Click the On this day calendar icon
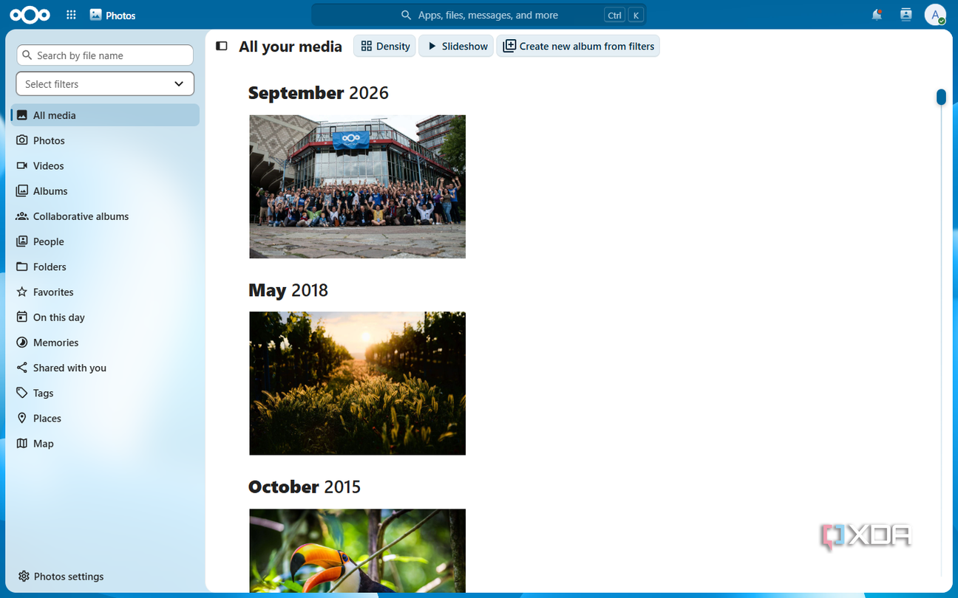 point(22,317)
